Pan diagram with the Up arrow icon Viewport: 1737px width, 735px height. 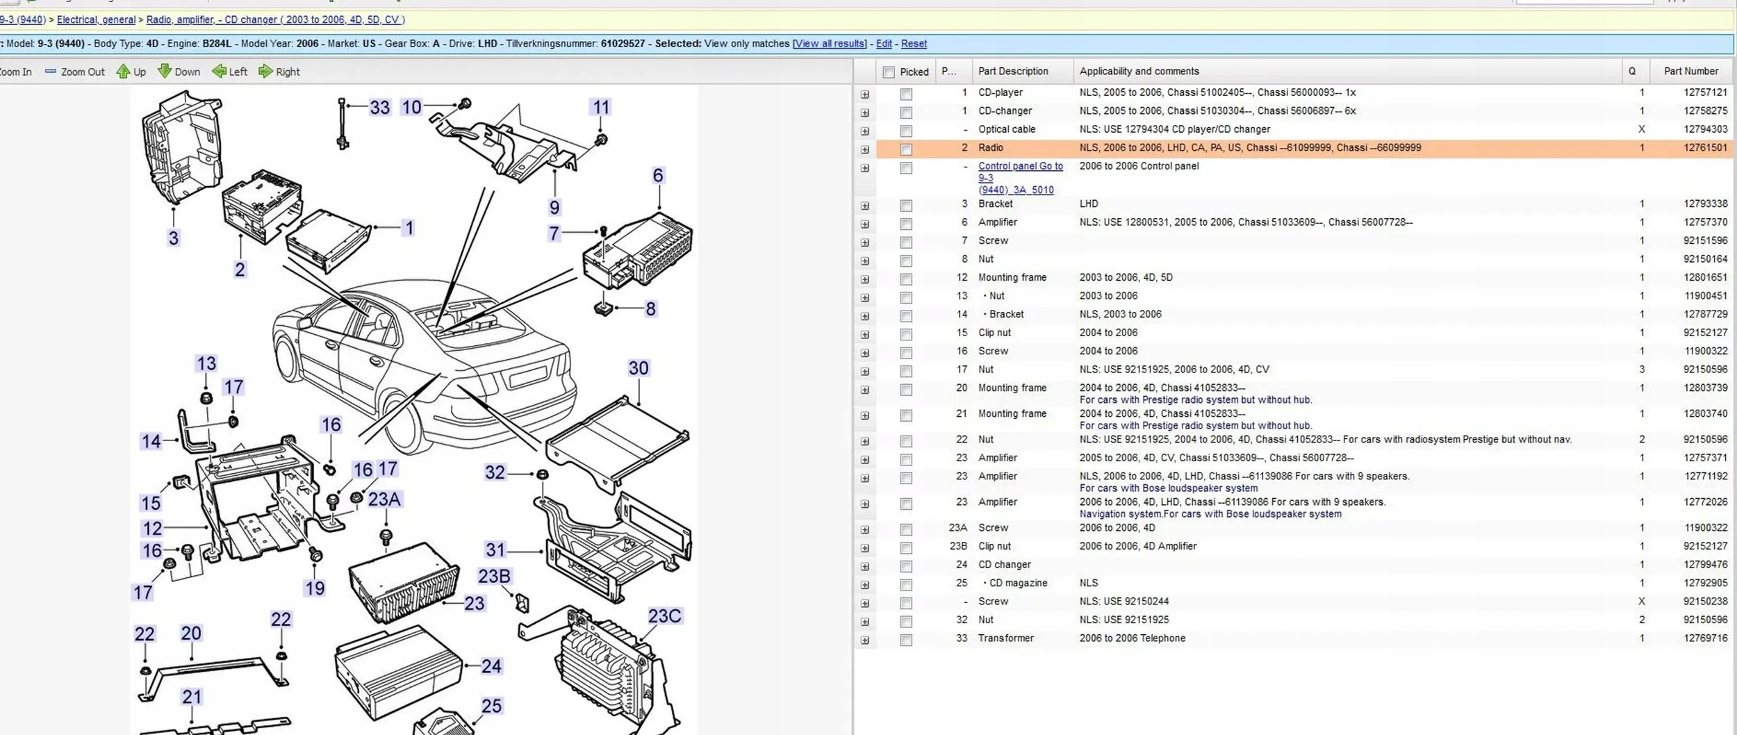click(x=123, y=72)
